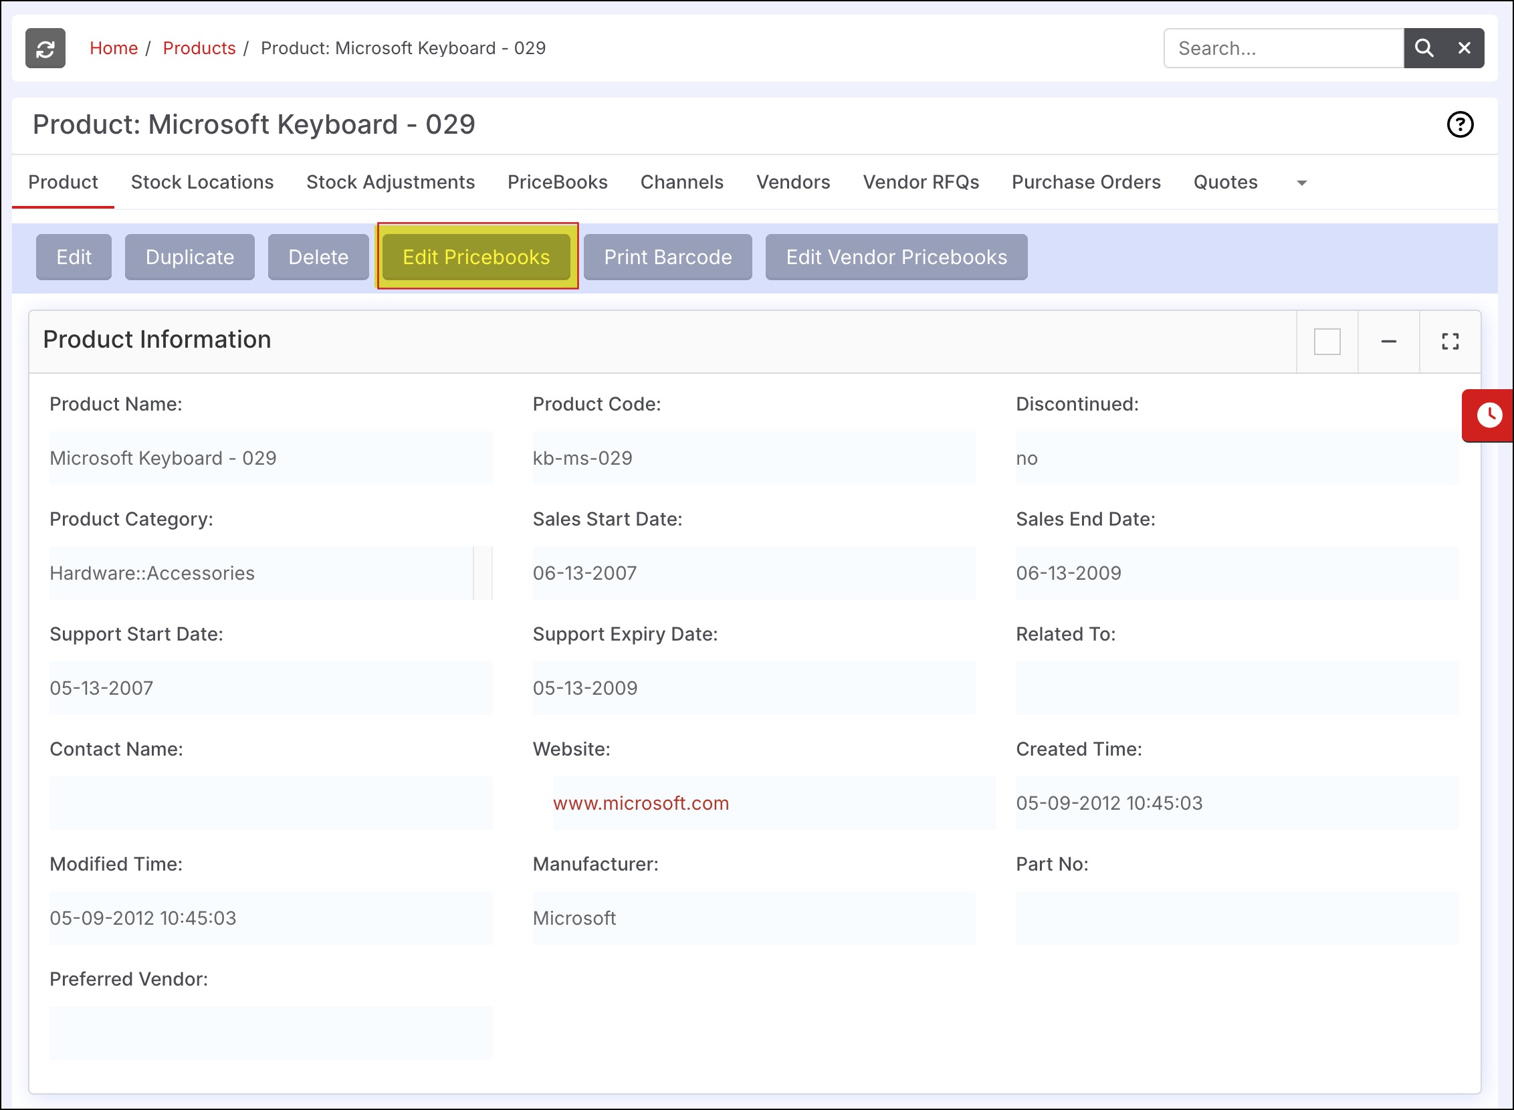Click the empty Preferred Vendor field
Screen dimensions: 1514x1110
coord(271,1032)
